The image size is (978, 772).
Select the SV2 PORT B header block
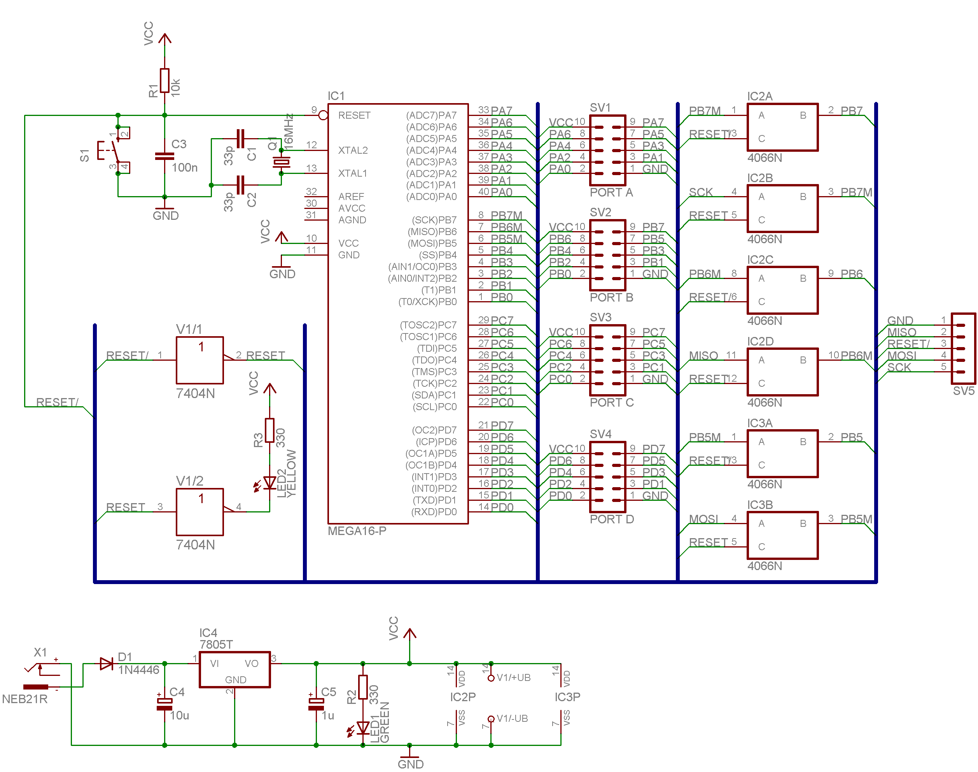[607, 255]
